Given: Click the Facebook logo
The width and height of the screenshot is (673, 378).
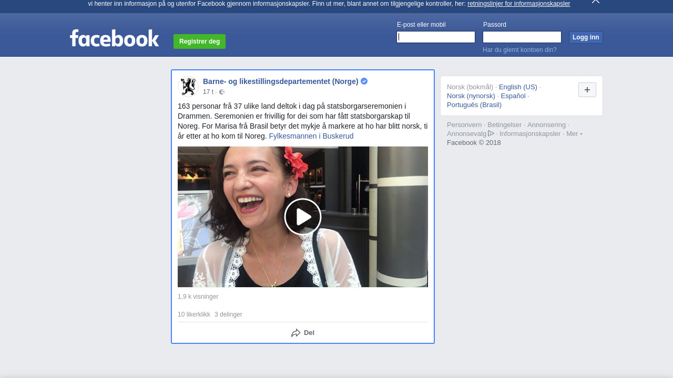Looking at the screenshot, I should click(114, 38).
